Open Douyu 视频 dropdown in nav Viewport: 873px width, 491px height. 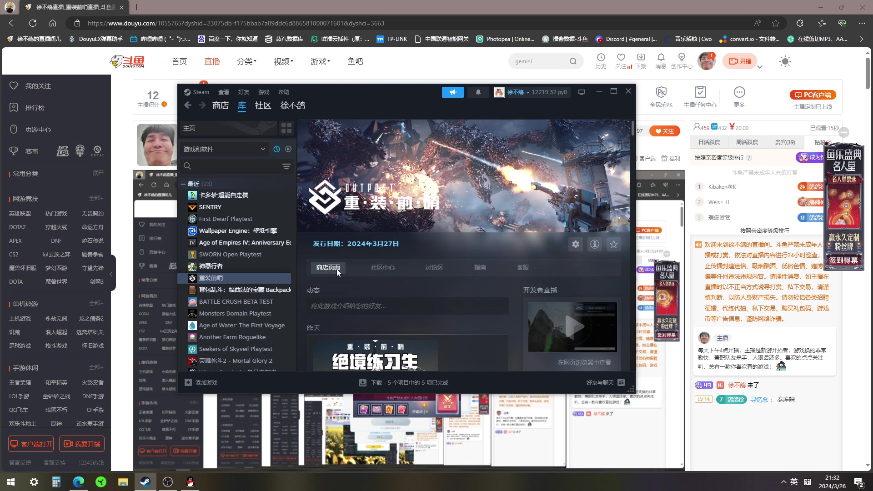click(x=283, y=61)
